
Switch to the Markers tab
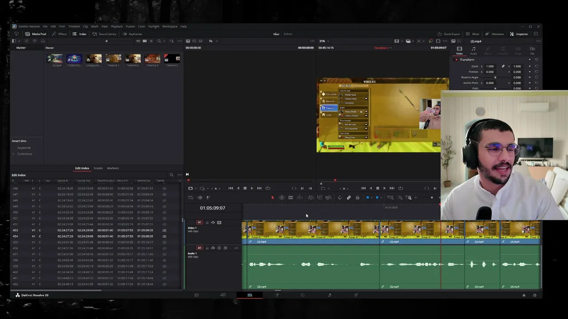coord(113,168)
